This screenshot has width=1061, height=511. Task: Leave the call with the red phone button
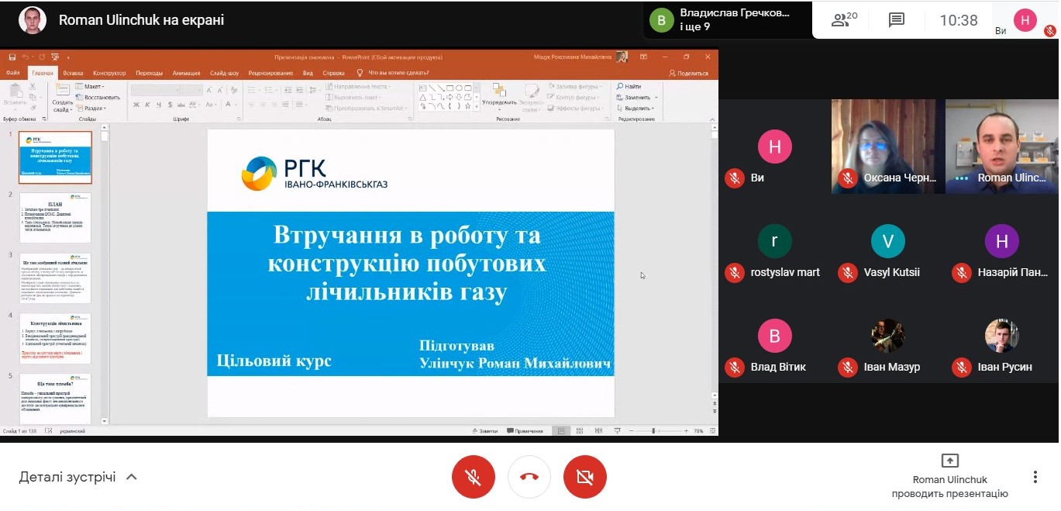(x=529, y=477)
